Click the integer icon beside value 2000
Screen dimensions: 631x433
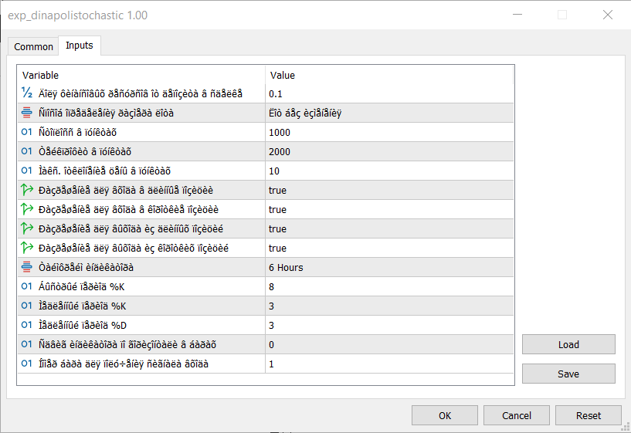[x=26, y=151]
